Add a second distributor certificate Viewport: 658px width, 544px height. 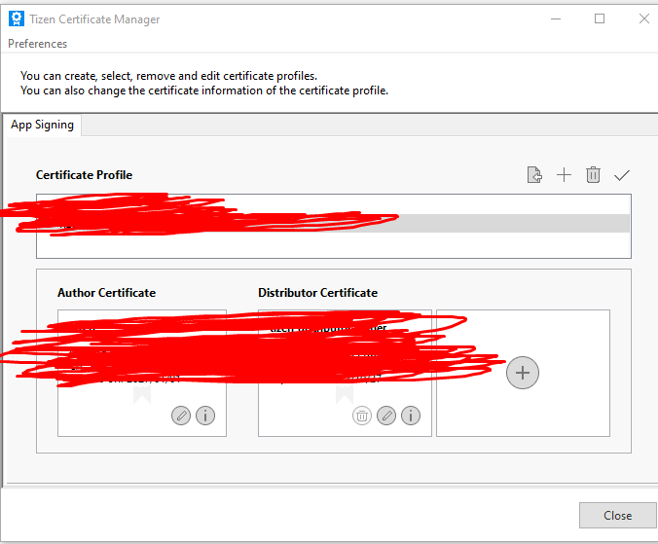tap(523, 373)
